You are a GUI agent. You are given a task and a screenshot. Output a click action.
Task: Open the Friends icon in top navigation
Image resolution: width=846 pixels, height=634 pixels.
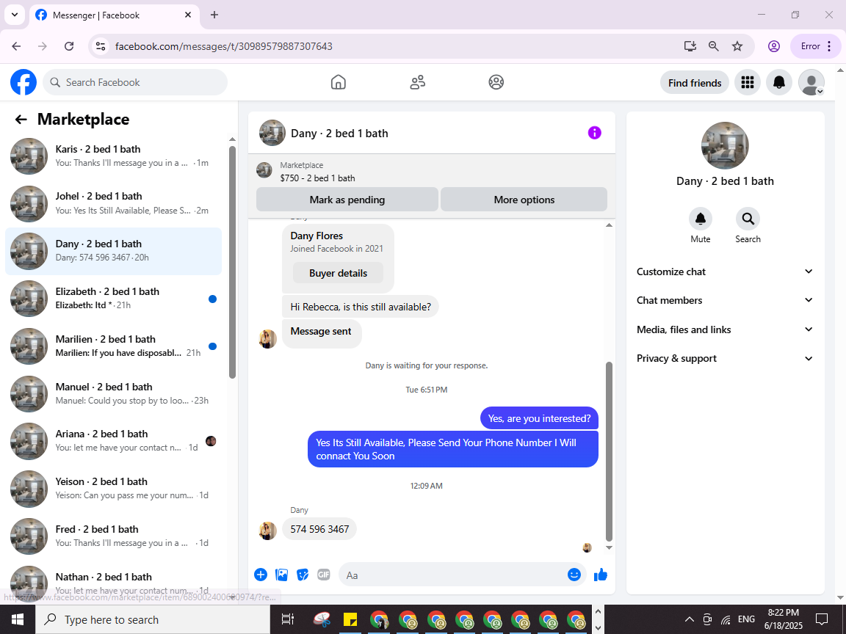[x=418, y=82]
